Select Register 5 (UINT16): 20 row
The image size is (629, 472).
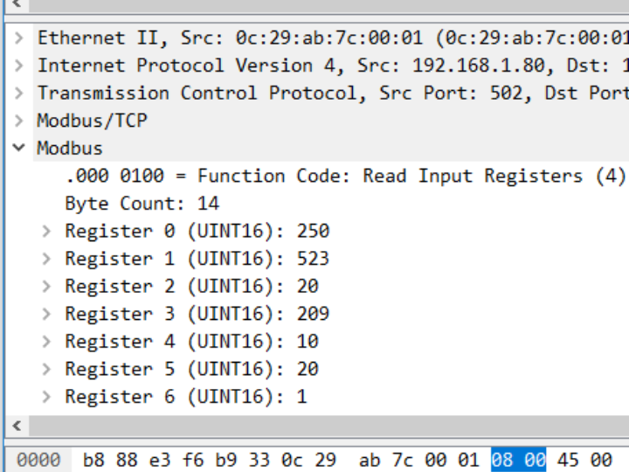191,369
